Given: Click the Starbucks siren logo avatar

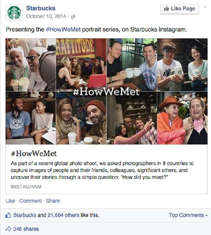Looking at the screenshot, I should pyautogui.click(x=14, y=13).
